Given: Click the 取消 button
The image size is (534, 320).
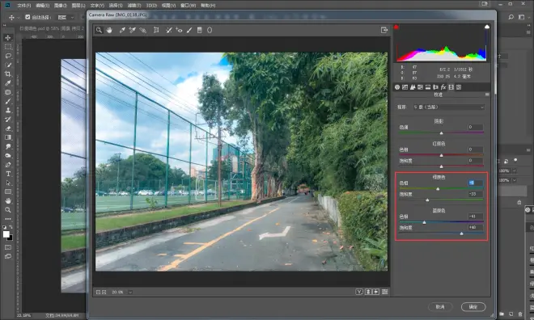Looking at the screenshot, I should pos(440,307).
